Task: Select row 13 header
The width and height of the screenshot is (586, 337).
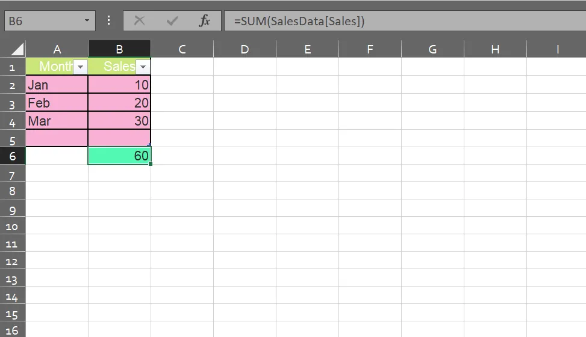Action: tap(12, 278)
